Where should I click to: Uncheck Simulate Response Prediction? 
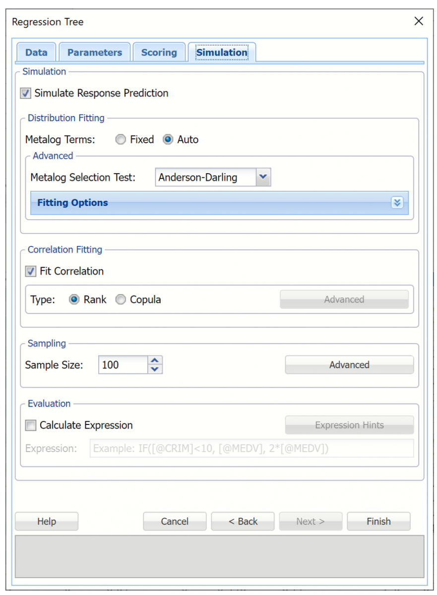[x=25, y=93]
